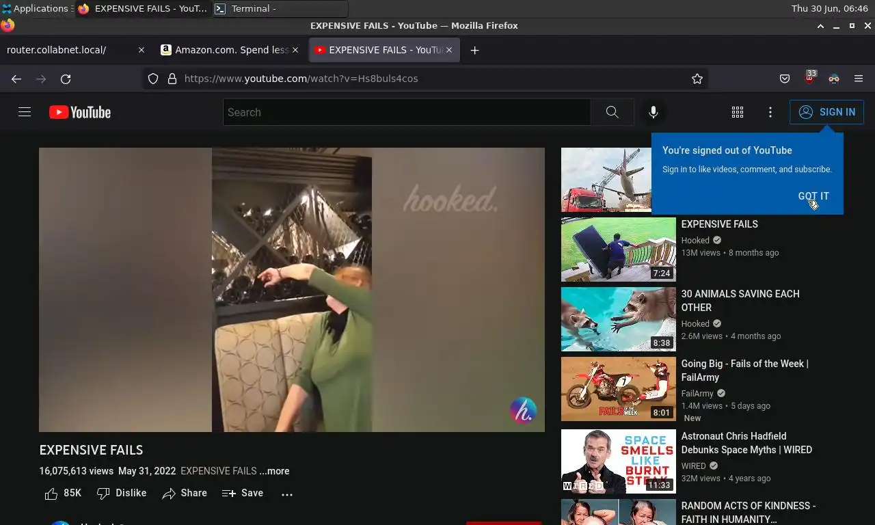Viewport: 875px width, 525px height.
Task: Click the video player to pause
Action: point(292,290)
